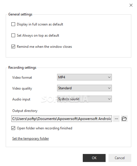The height and width of the screenshot is (166, 137).
Task: Close the settings dialog with X
Action: click(131, 5)
